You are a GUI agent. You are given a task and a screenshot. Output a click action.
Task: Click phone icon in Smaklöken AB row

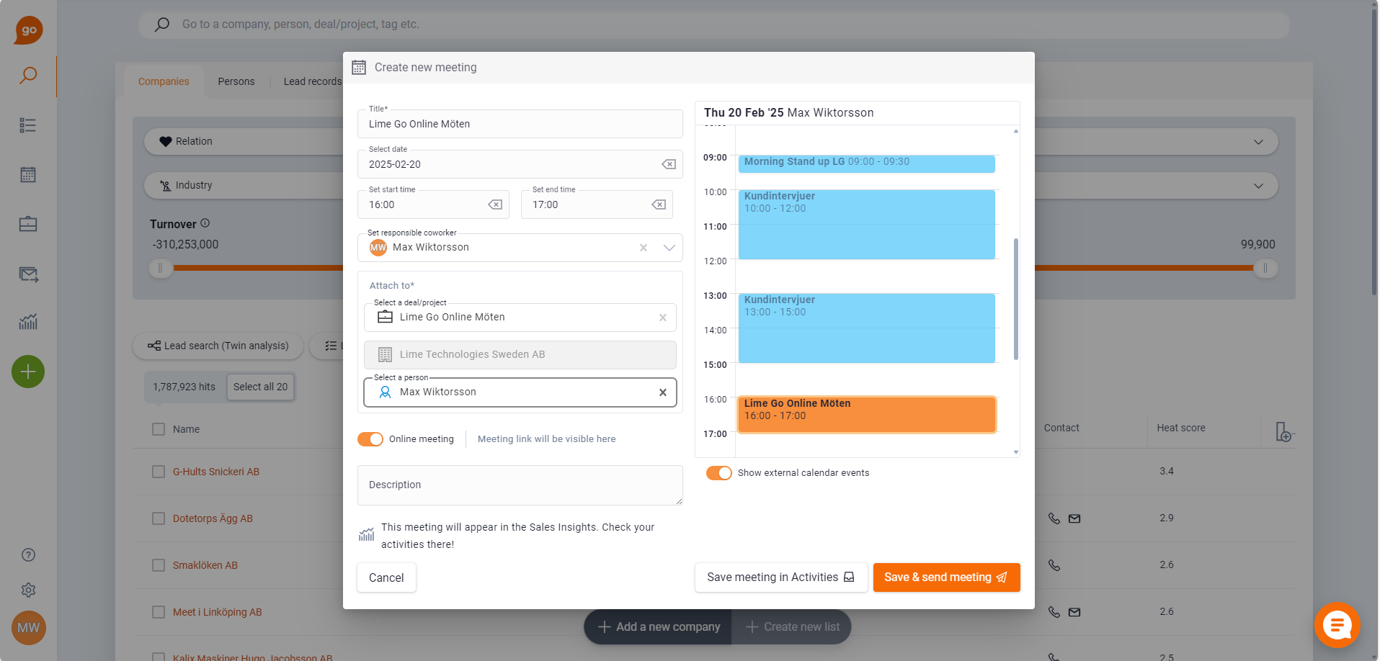tap(1054, 565)
